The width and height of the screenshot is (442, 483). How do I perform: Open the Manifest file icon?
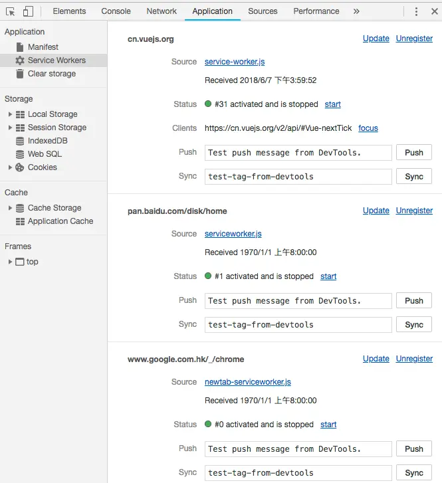pos(20,47)
